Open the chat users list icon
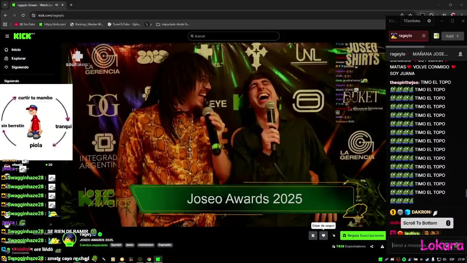This screenshot has height=263, width=467. pyautogui.click(x=460, y=54)
